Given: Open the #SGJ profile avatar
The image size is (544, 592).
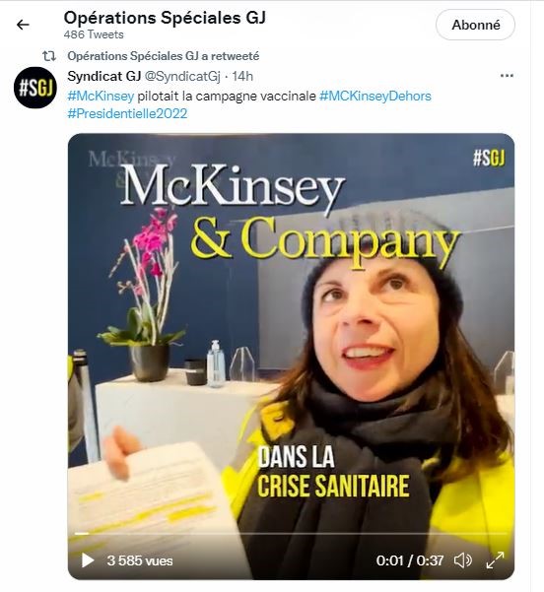Looking at the screenshot, I should pyautogui.click(x=35, y=88).
